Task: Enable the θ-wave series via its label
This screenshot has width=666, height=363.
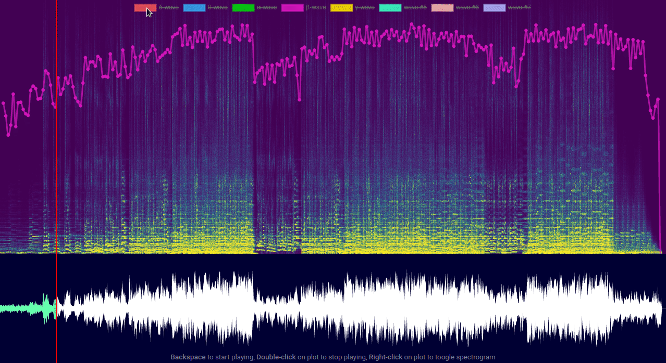Action: [x=217, y=8]
